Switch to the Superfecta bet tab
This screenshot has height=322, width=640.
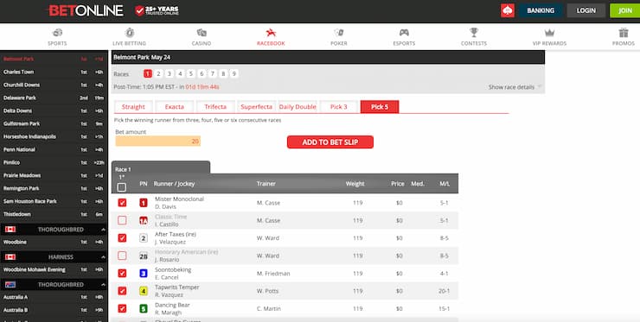(x=256, y=107)
